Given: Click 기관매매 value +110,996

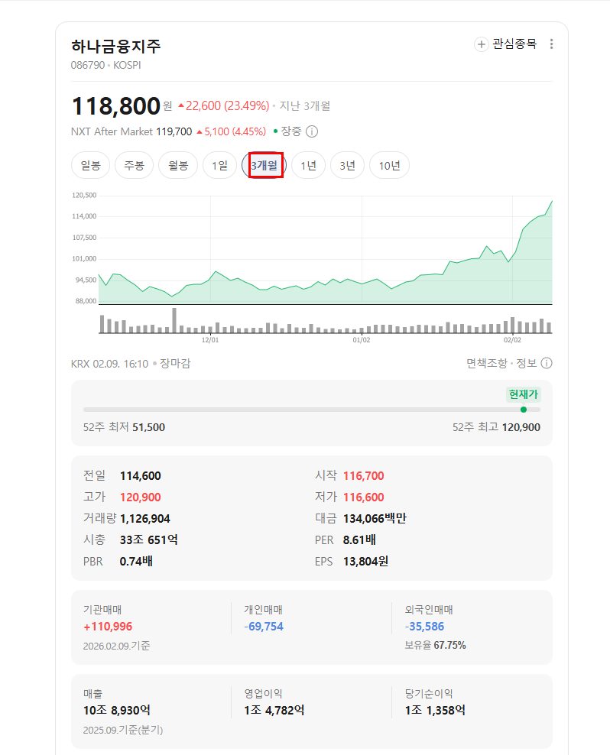Looking at the screenshot, I should 108,627.
